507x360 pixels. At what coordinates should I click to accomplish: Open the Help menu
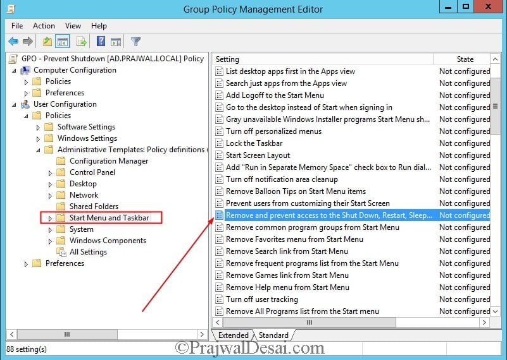(x=99, y=26)
